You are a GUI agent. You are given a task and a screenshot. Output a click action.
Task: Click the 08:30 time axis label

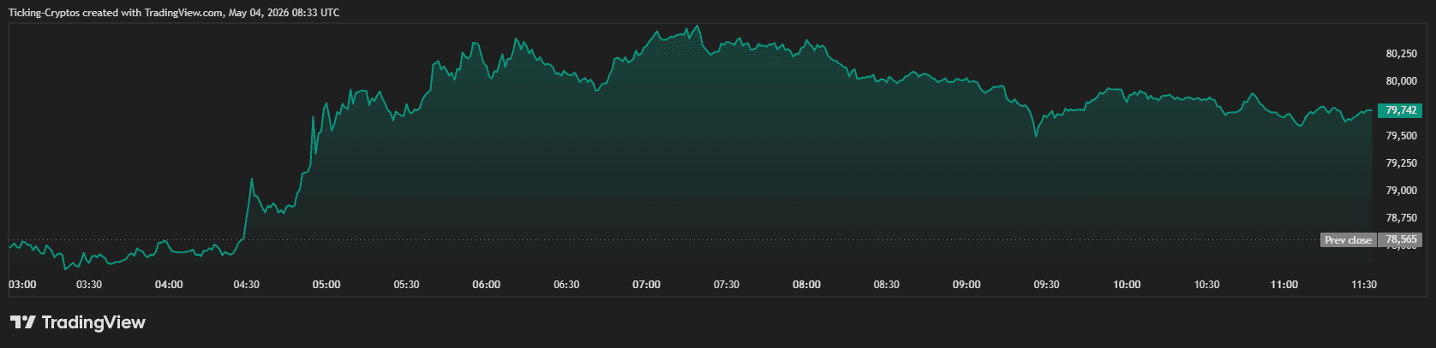[x=886, y=285]
